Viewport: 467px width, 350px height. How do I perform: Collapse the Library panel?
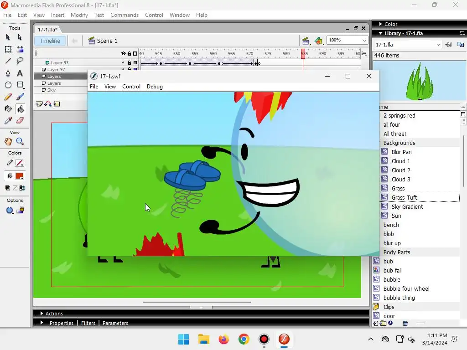(x=380, y=33)
